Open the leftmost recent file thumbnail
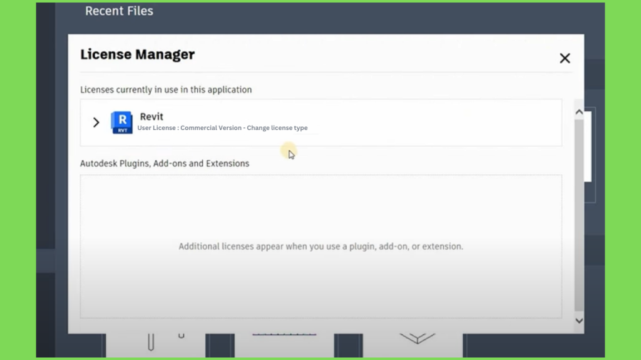Viewport: 641px width, 360px height. (156, 345)
